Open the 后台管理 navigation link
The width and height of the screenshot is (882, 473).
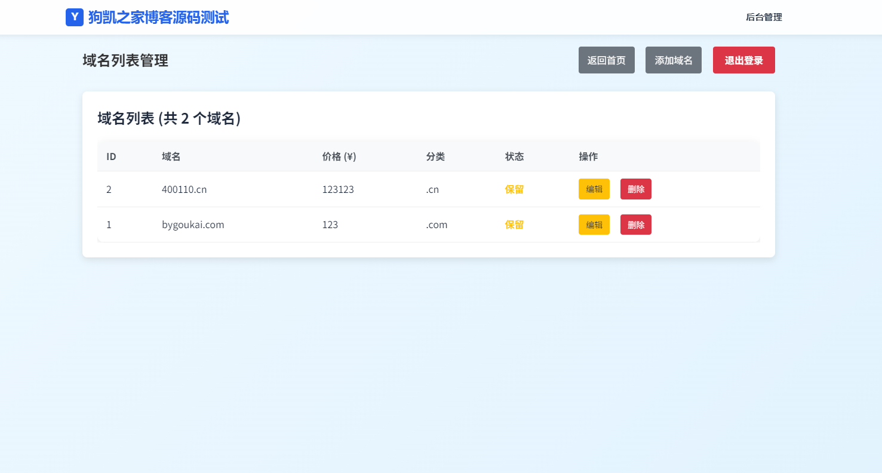[764, 17]
